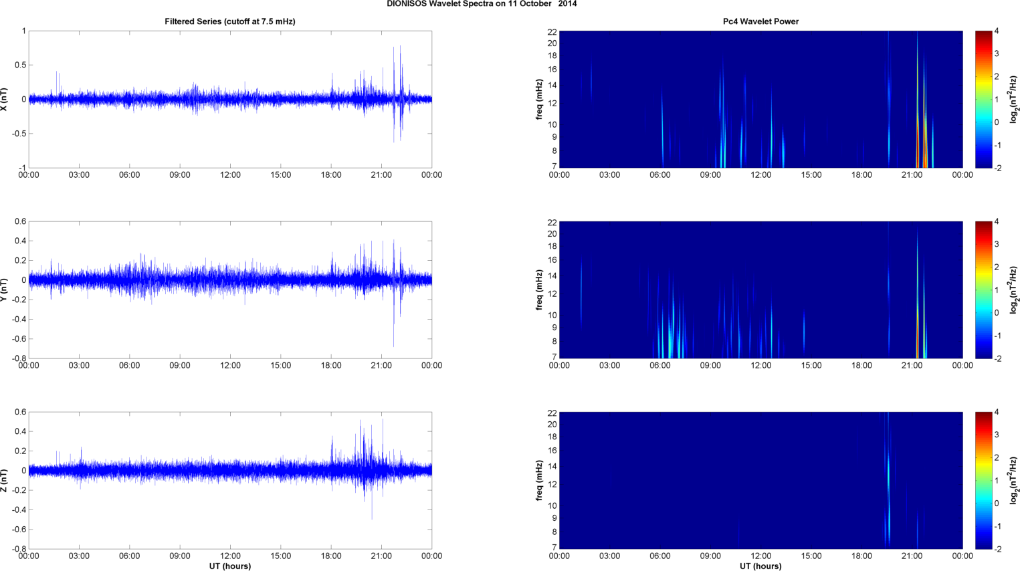This screenshot has width=1020, height=571.
Task: Click the 'freq (mHz)' label of the X spectrogram
Action: (x=539, y=99)
